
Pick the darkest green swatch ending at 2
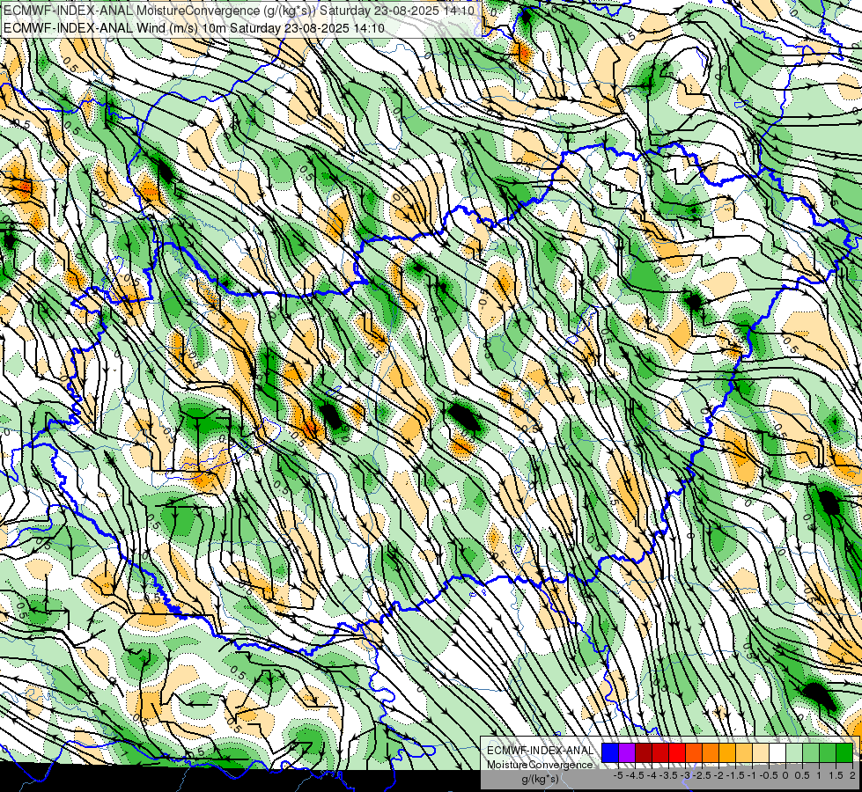[844, 752]
